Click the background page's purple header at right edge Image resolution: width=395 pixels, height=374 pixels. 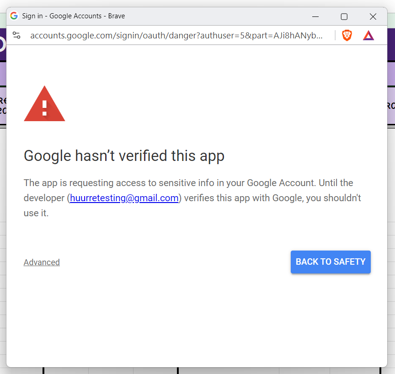pos(391,44)
